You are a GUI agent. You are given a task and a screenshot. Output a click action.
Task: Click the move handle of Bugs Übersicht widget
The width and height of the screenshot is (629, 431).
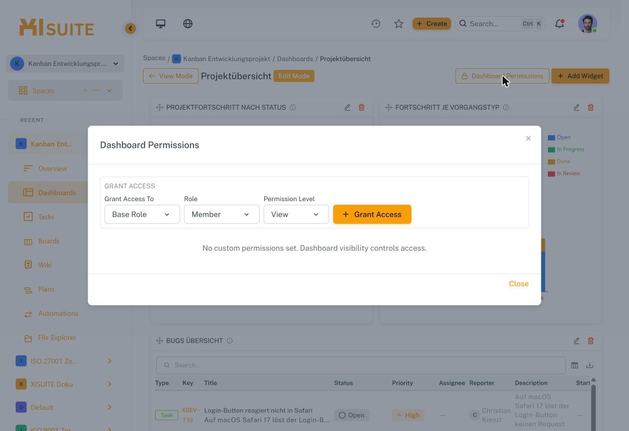(160, 340)
